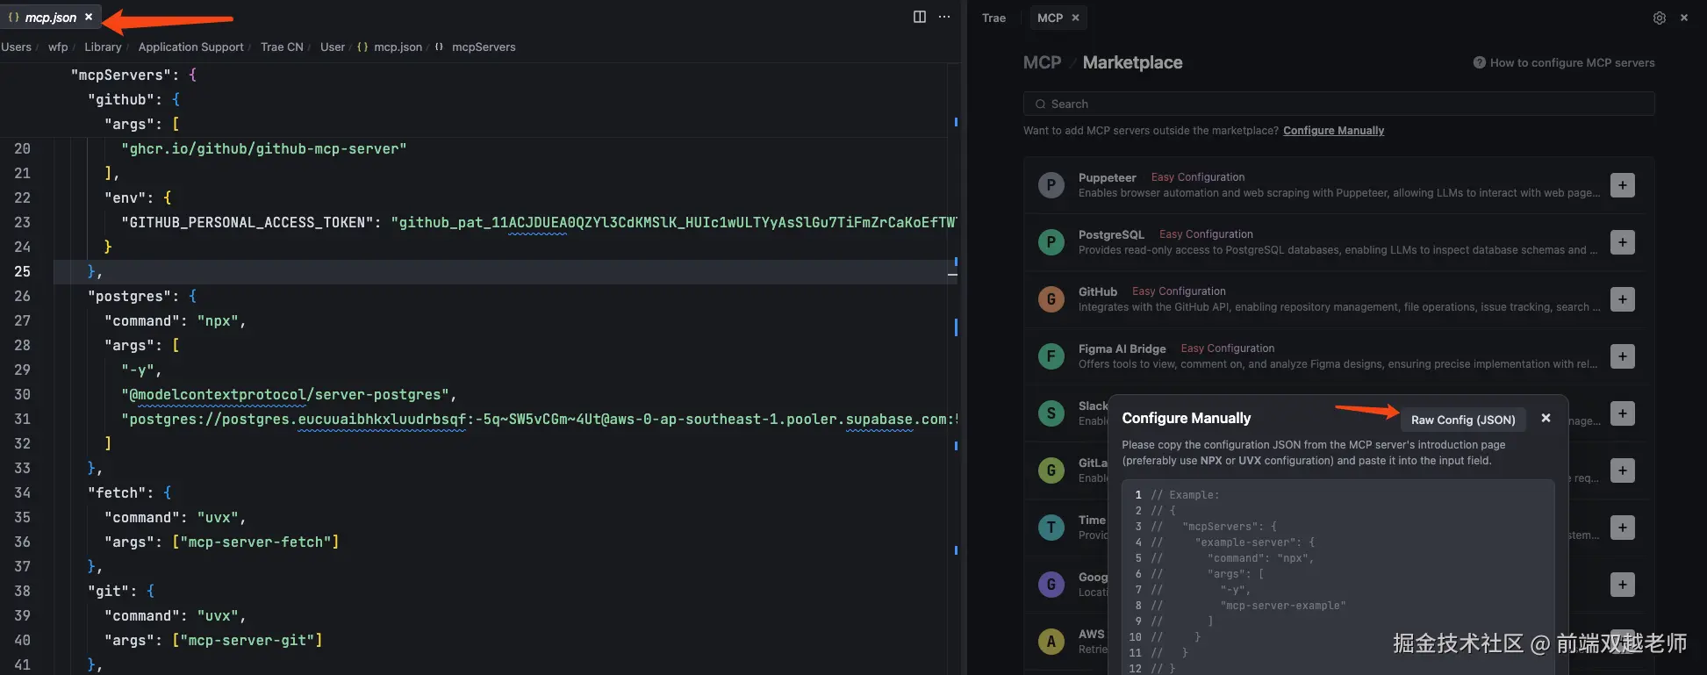
Task: Click the split editor icon
Action: 920,17
